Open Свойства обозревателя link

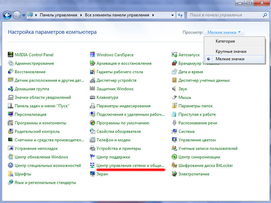[x=118, y=131]
